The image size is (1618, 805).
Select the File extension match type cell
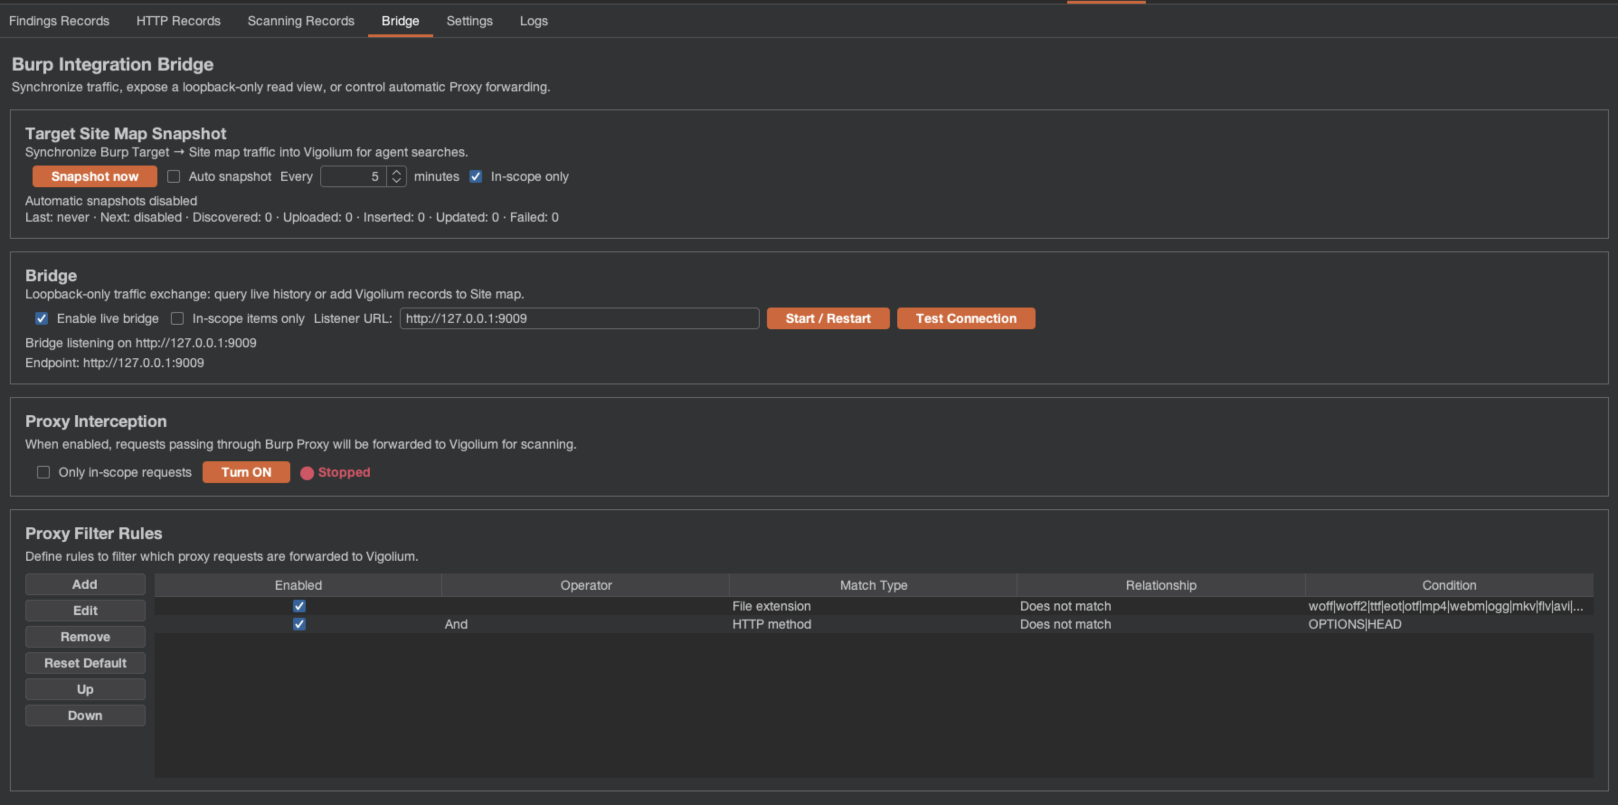pyautogui.click(x=873, y=606)
